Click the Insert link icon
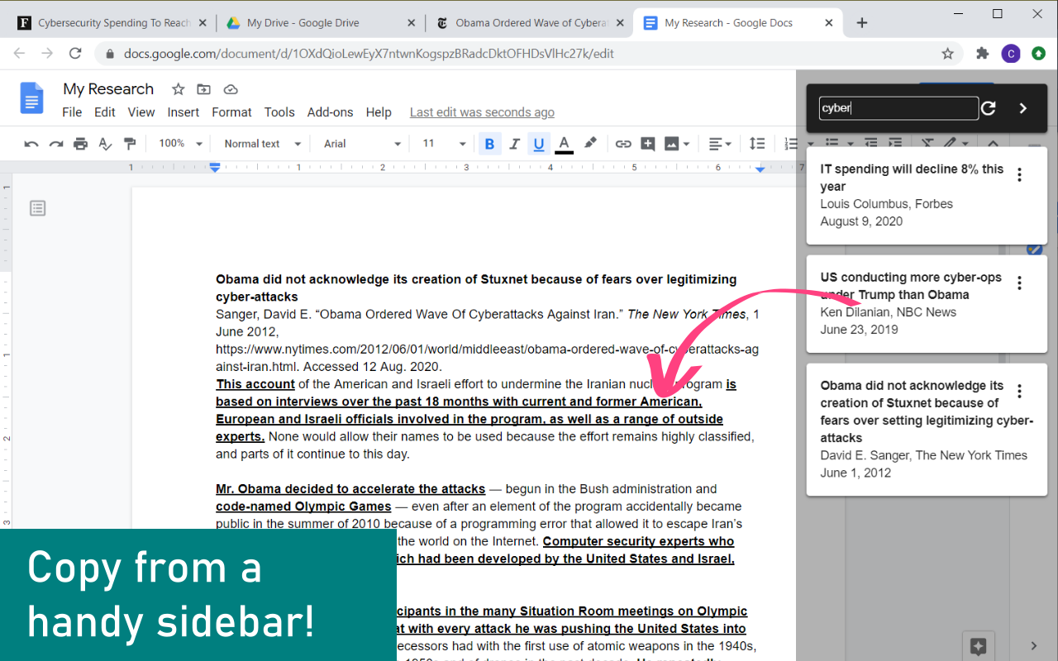This screenshot has width=1058, height=661. coord(623,144)
